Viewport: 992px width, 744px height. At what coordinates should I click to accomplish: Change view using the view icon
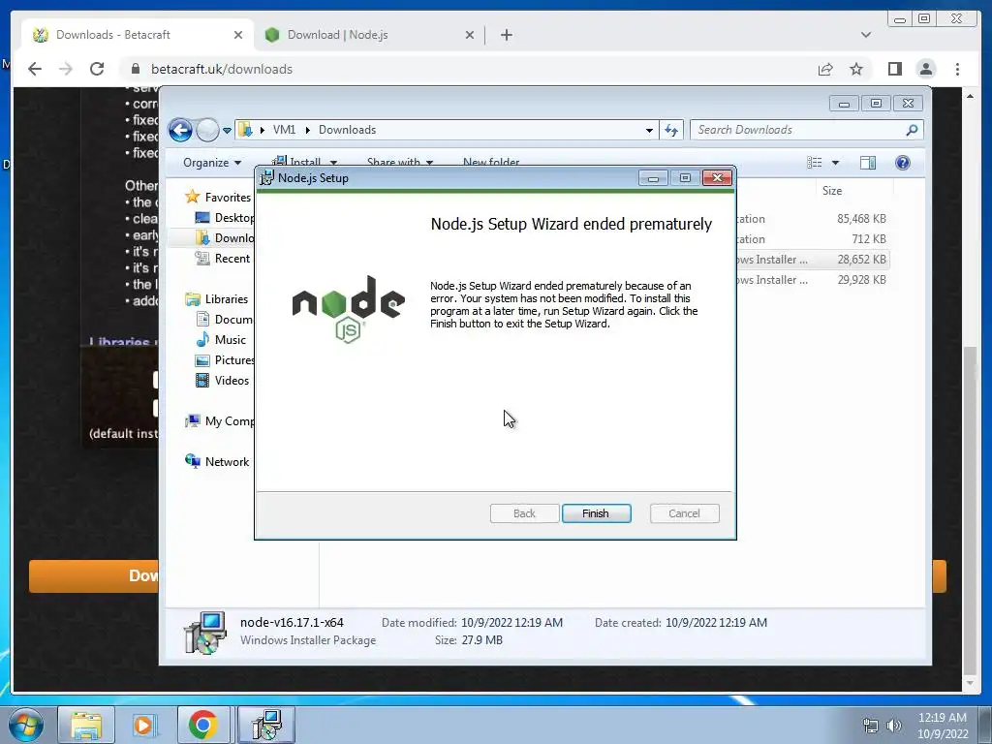click(x=814, y=163)
